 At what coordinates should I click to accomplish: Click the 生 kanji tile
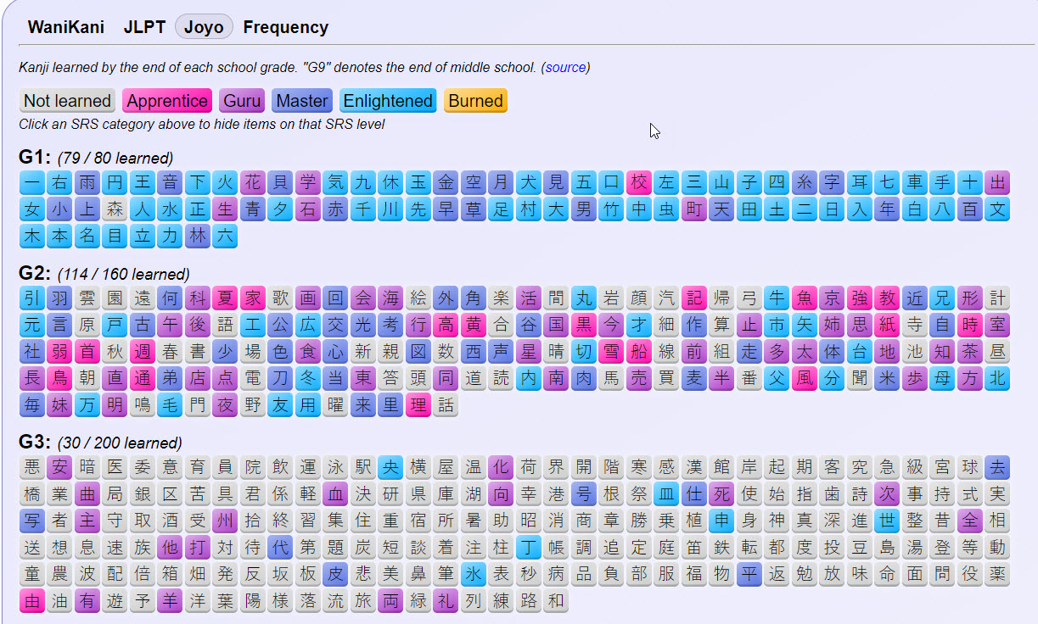225,209
